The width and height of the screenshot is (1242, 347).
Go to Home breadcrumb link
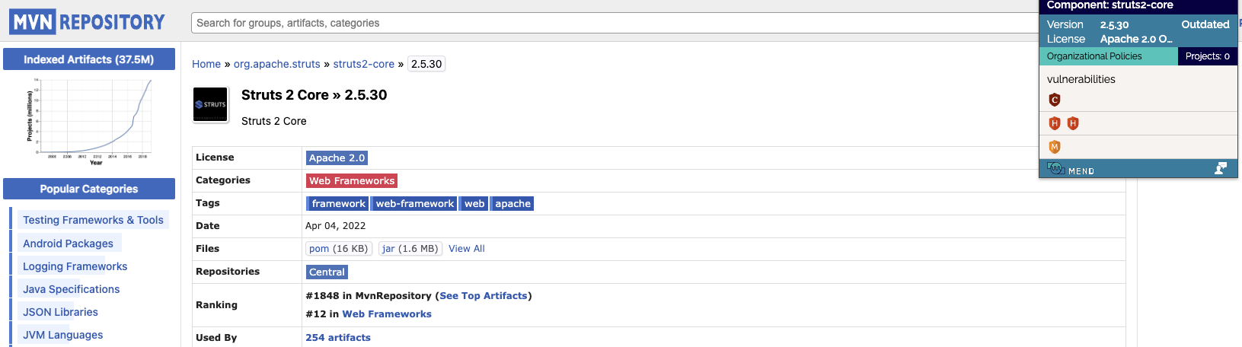click(206, 64)
